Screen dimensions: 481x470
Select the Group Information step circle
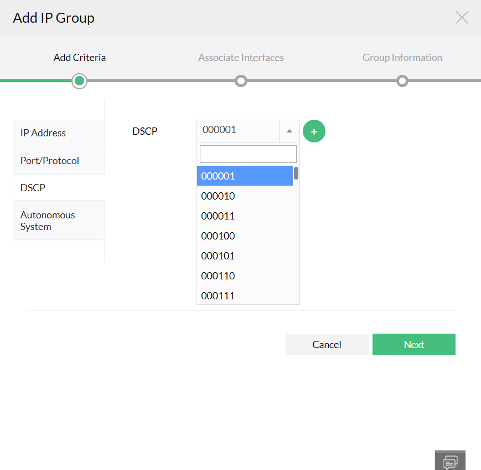tap(402, 81)
